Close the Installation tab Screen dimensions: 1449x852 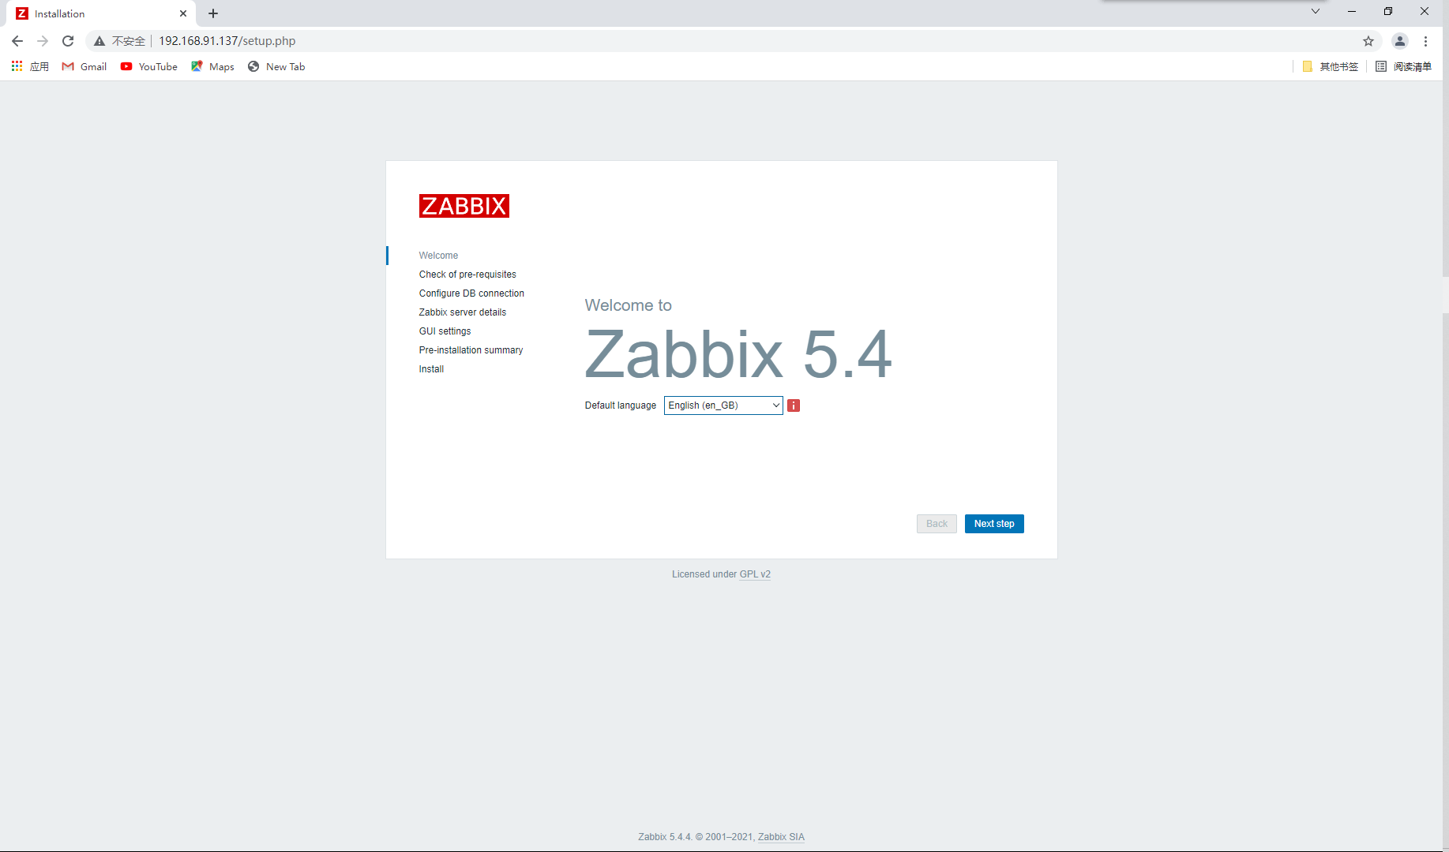pyautogui.click(x=183, y=13)
